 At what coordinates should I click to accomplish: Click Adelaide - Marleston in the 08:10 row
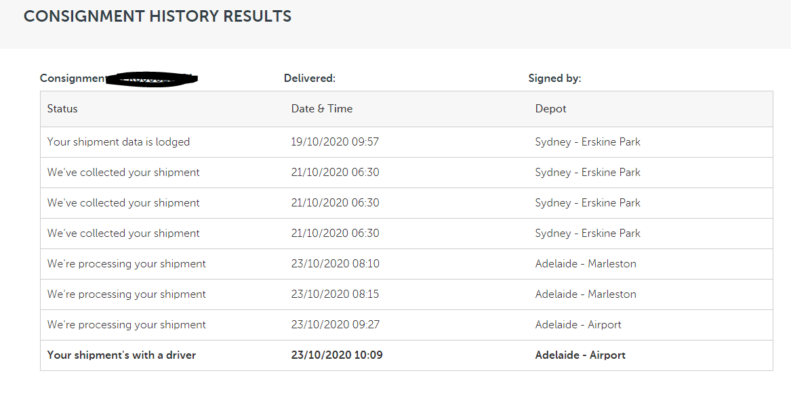pyautogui.click(x=586, y=264)
